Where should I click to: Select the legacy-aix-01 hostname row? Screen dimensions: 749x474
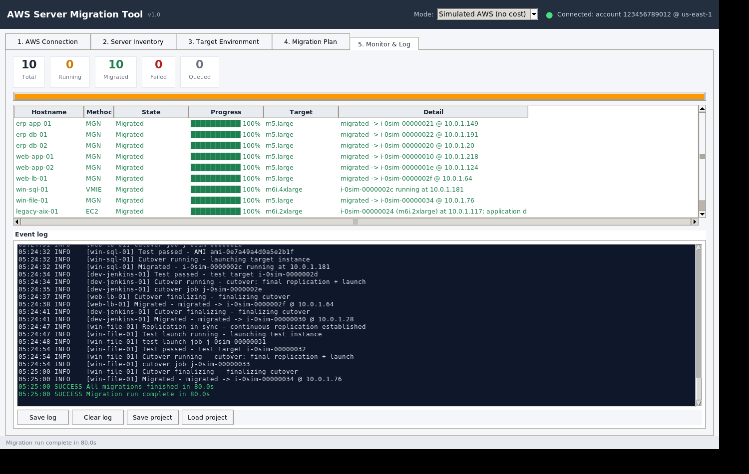coord(37,212)
